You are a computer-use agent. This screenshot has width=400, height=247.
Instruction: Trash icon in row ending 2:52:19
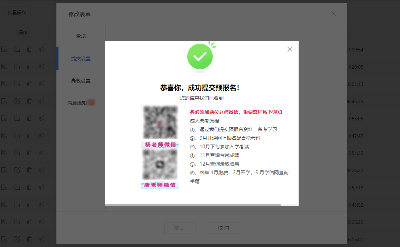29,187
